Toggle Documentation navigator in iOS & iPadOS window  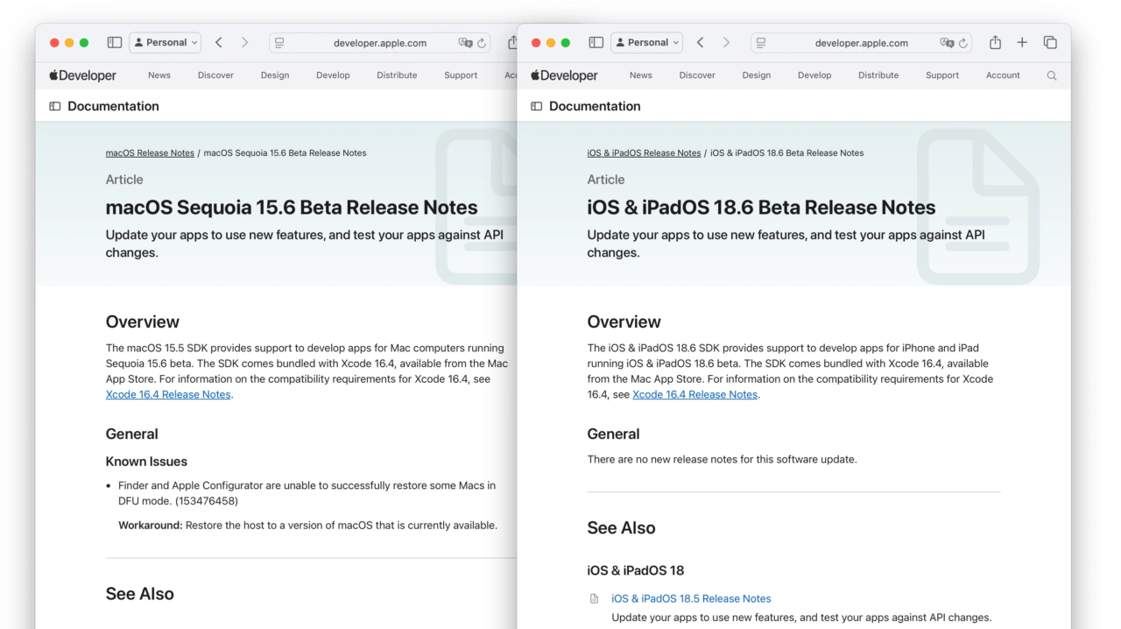(x=537, y=106)
